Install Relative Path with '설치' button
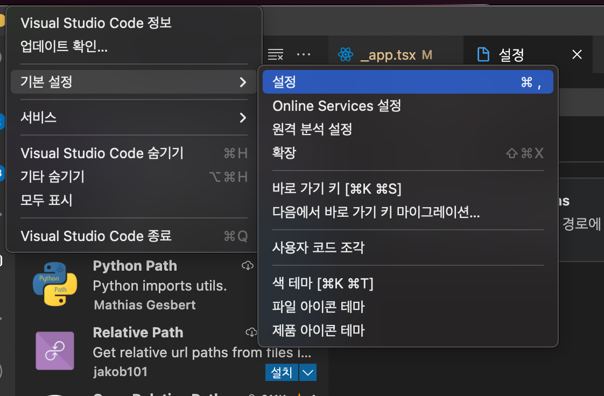 282,372
